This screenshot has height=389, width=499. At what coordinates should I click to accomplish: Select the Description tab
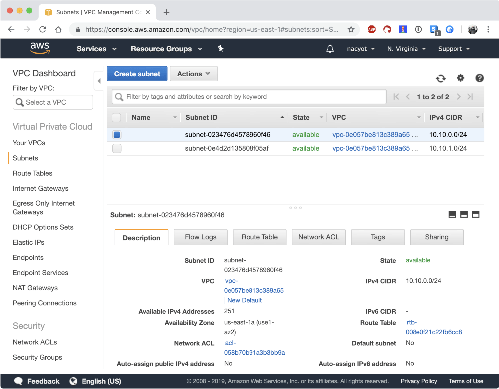point(142,237)
